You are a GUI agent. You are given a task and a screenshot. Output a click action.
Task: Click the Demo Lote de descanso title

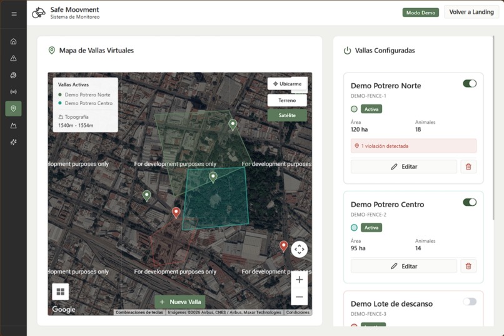click(391, 304)
